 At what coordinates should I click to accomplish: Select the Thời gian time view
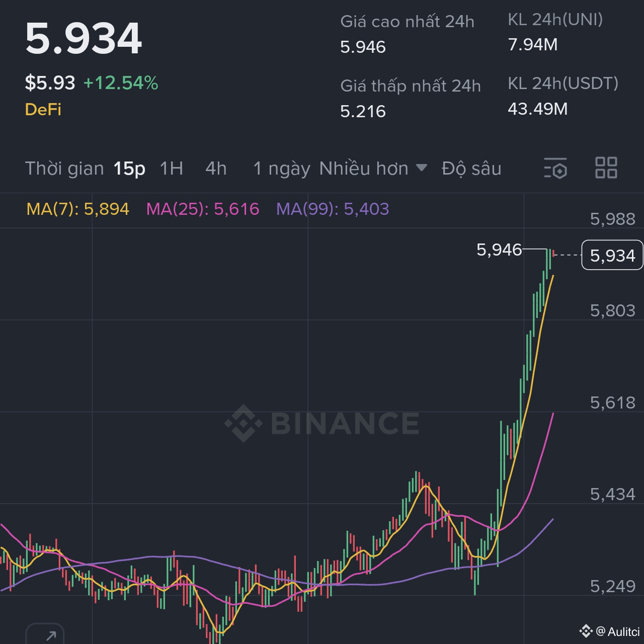pos(64,169)
